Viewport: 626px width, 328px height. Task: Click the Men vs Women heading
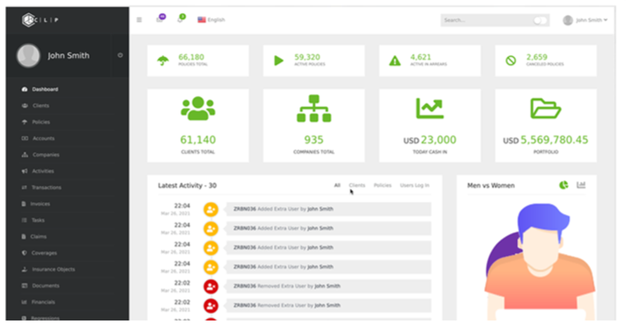(x=491, y=185)
